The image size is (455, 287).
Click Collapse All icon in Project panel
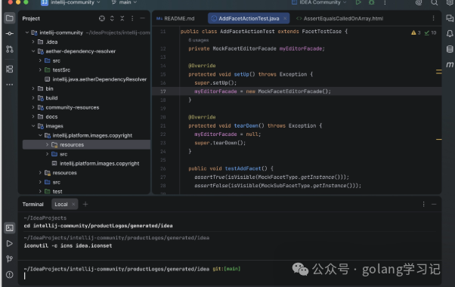click(122, 18)
